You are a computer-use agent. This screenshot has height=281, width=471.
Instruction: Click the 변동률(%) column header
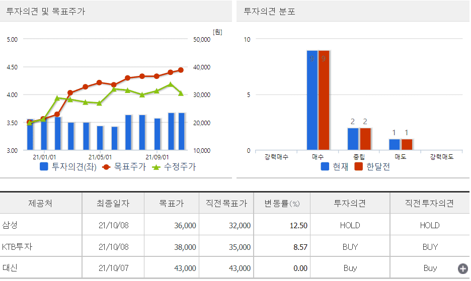point(282,204)
